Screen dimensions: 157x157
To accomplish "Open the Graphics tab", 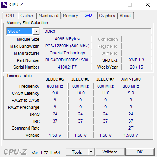I will 107,16.
